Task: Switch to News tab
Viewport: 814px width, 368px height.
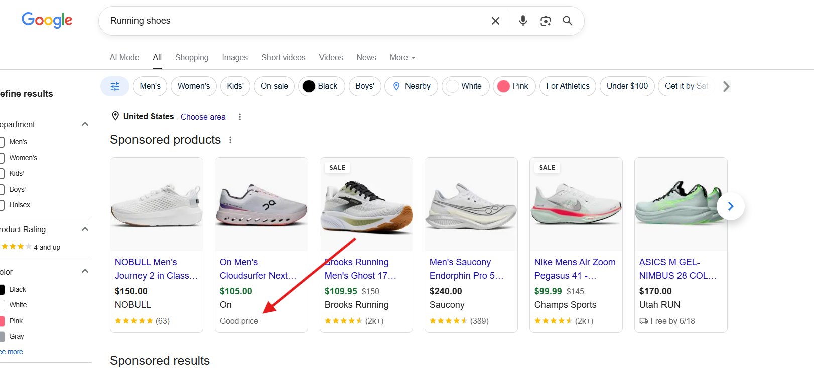Action: click(x=366, y=58)
